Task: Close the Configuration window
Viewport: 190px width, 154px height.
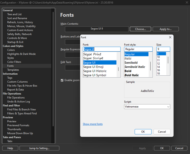Action: (x=187, y=3)
